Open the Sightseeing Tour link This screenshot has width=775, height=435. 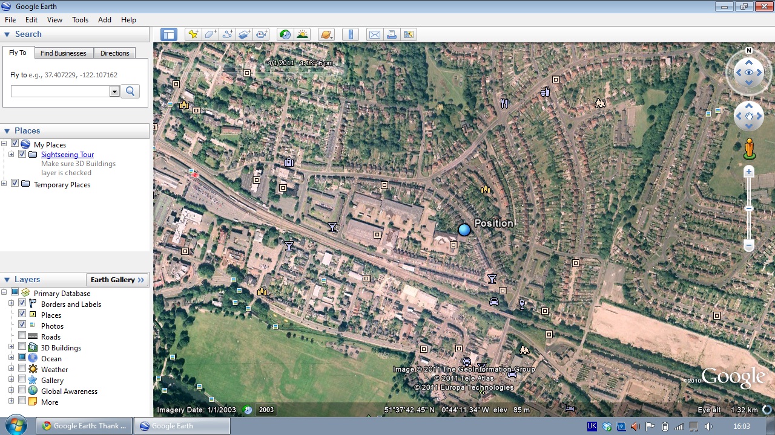67,155
